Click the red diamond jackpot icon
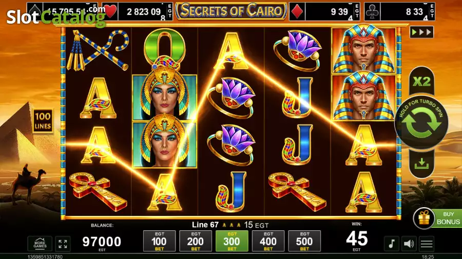462x259 pixels. click(297, 12)
